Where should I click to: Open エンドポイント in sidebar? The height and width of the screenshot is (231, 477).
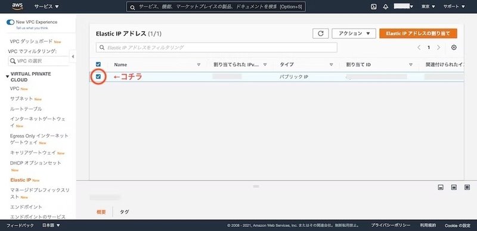(26, 207)
